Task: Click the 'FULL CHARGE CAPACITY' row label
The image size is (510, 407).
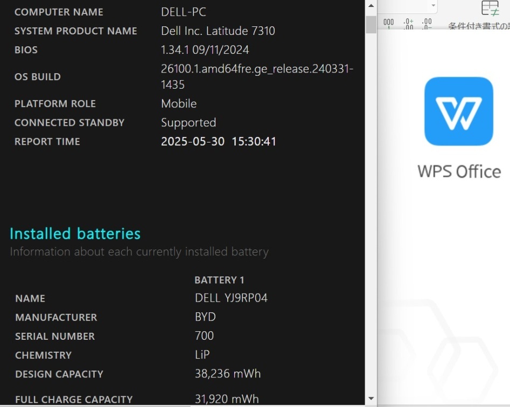Action: click(74, 399)
